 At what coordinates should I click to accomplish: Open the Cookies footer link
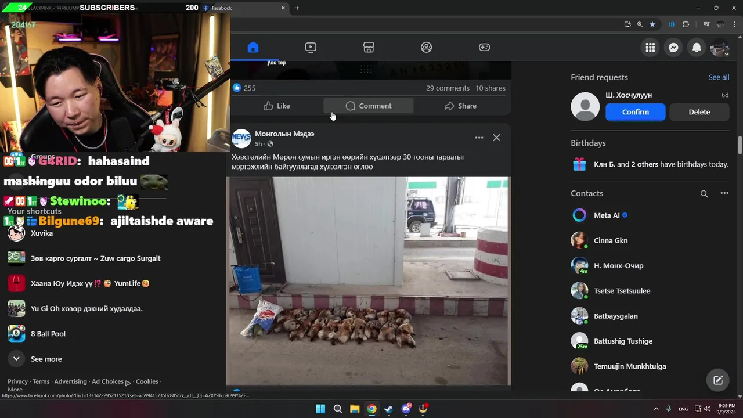tap(147, 381)
